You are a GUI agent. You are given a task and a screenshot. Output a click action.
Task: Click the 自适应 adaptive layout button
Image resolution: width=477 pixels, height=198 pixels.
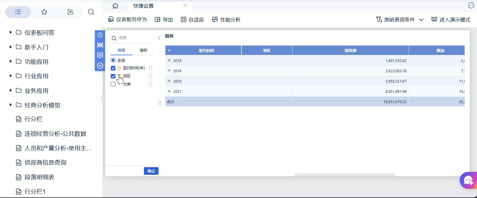[192, 20]
